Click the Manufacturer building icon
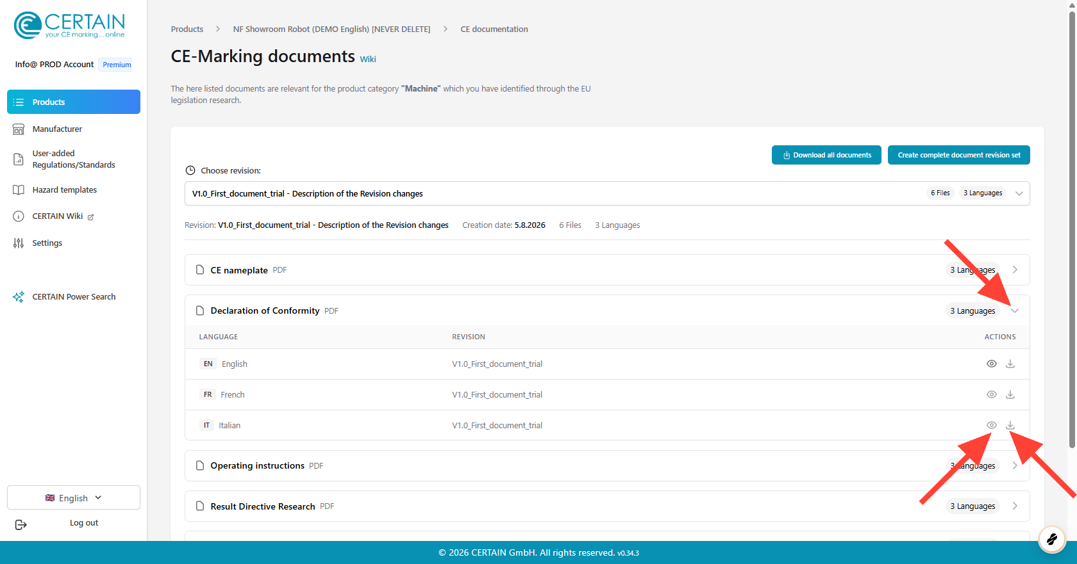The width and height of the screenshot is (1077, 564). click(19, 129)
